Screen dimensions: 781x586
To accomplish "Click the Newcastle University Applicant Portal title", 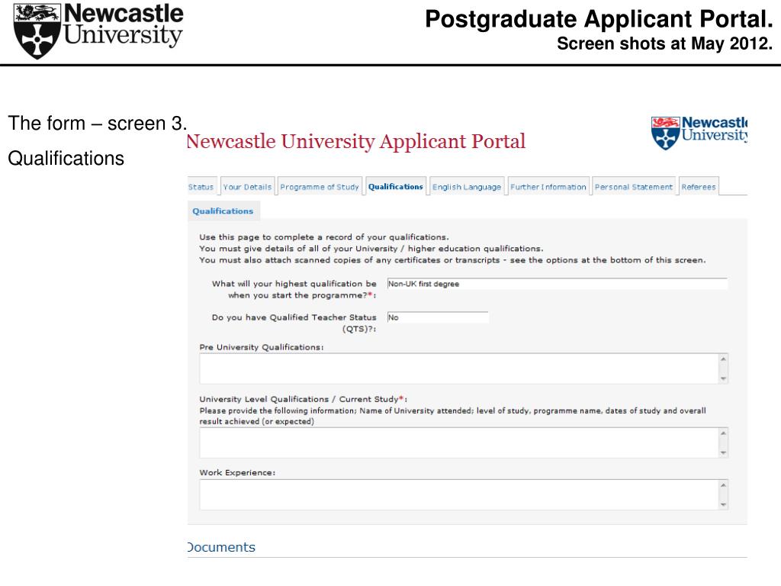I will click(x=355, y=141).
